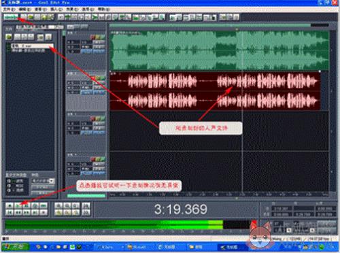Zoom out vertically on the tracks

click(86, 212)
